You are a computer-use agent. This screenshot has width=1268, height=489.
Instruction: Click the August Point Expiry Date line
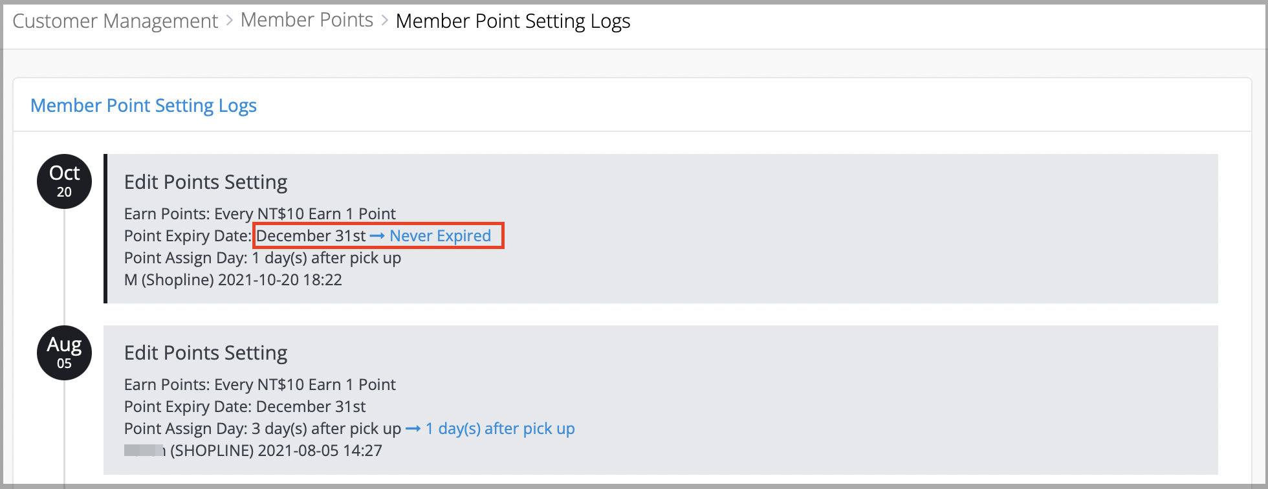(x=245, y=407)
